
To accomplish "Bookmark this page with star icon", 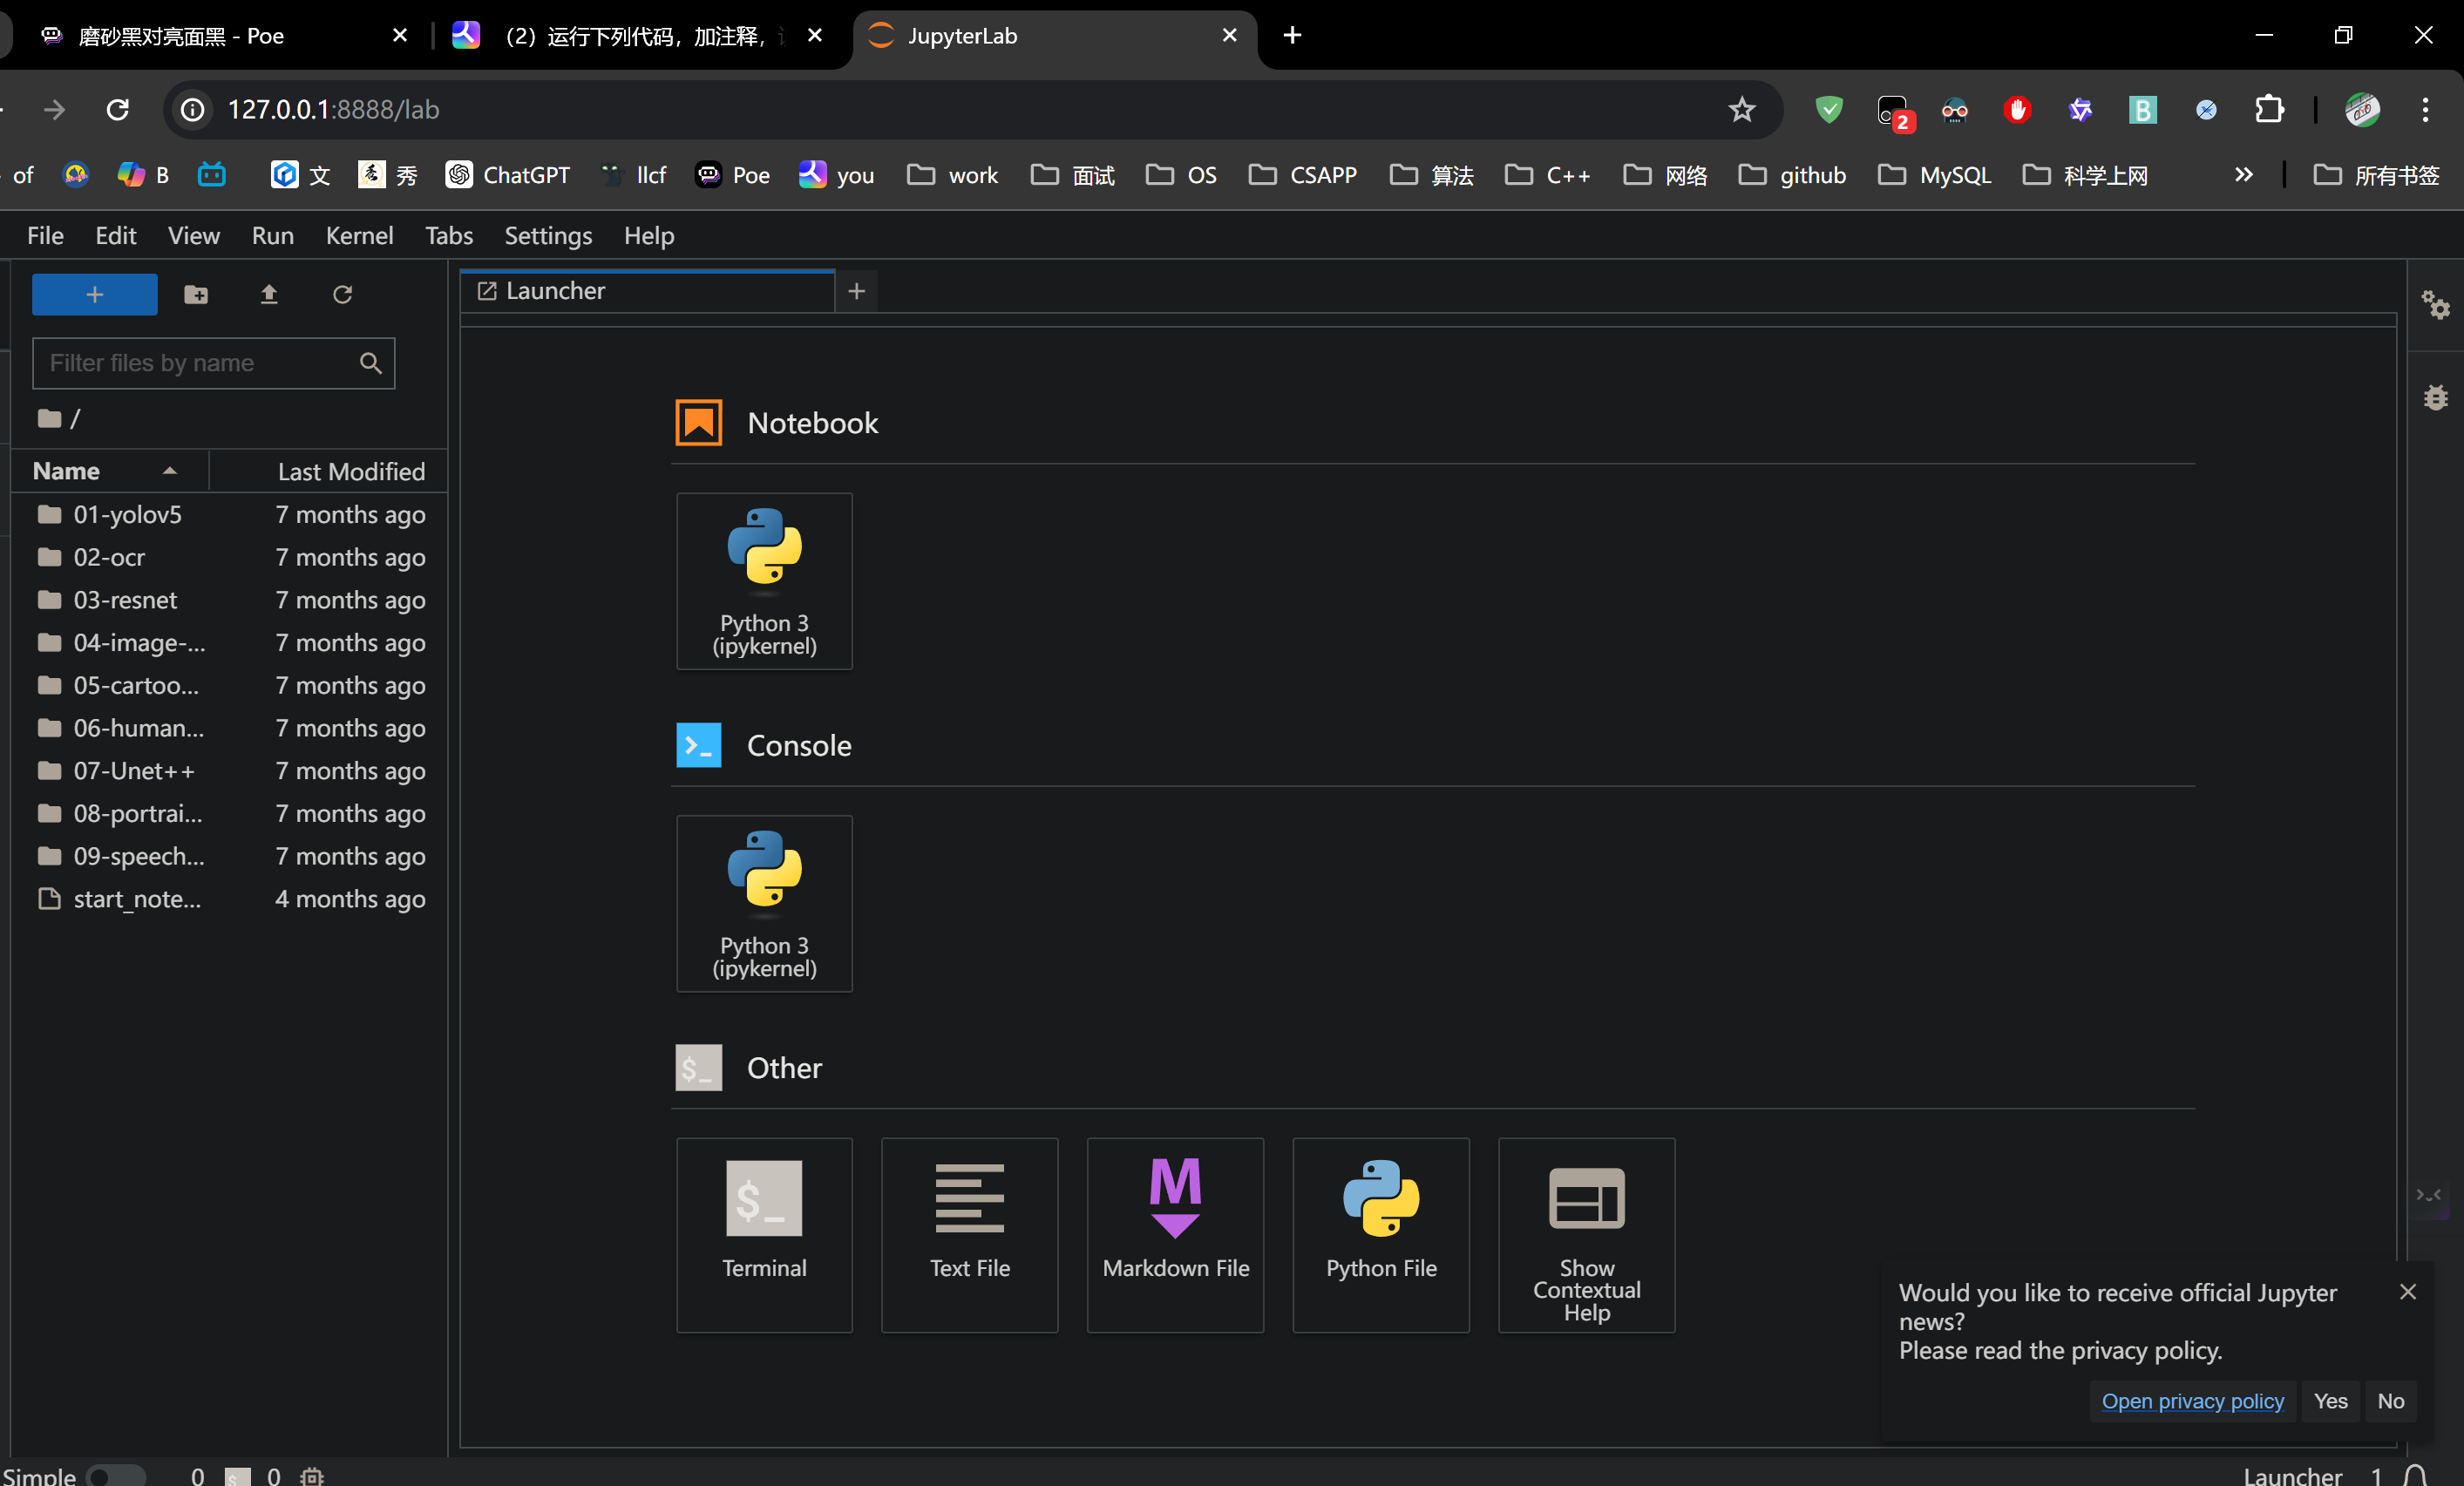I will [x=1741, y=109].
